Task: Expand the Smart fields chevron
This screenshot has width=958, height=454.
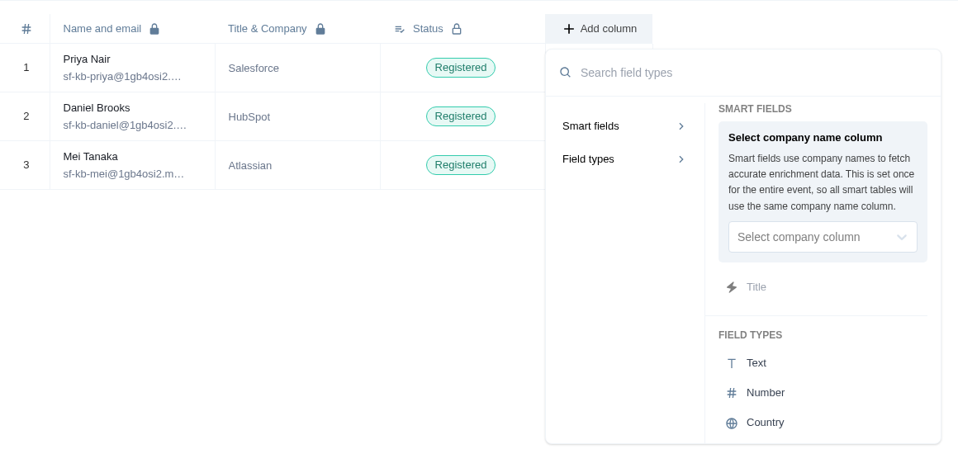Action: click(681, 125)
